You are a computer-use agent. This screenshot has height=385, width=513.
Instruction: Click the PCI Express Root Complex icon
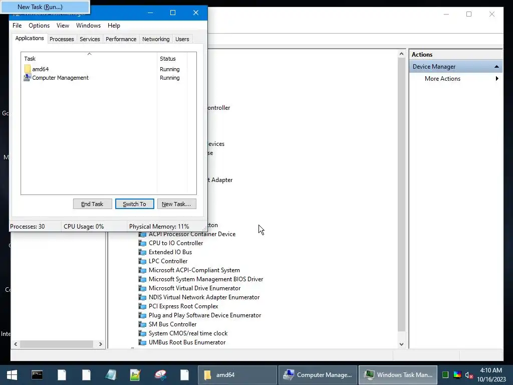[142, 306]
